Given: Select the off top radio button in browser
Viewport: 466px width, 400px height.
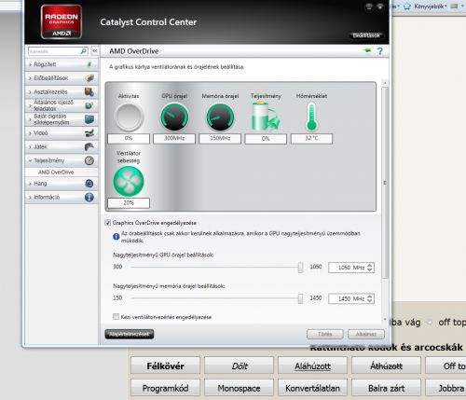Looking at the screenshot, I should (430, 322).
